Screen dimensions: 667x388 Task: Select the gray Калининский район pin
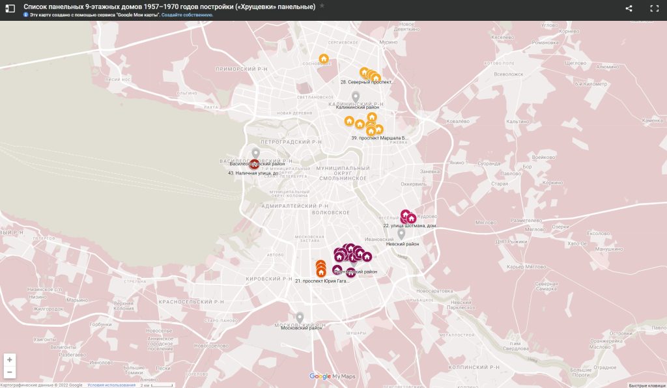[356, 97]
